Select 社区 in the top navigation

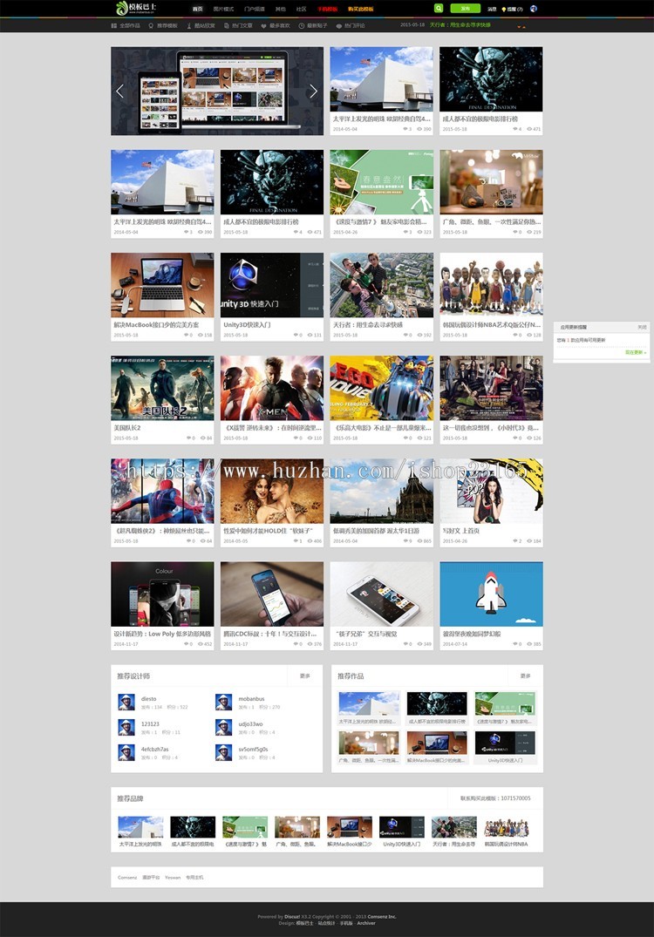pyautogui.click(x=302, y=9)
